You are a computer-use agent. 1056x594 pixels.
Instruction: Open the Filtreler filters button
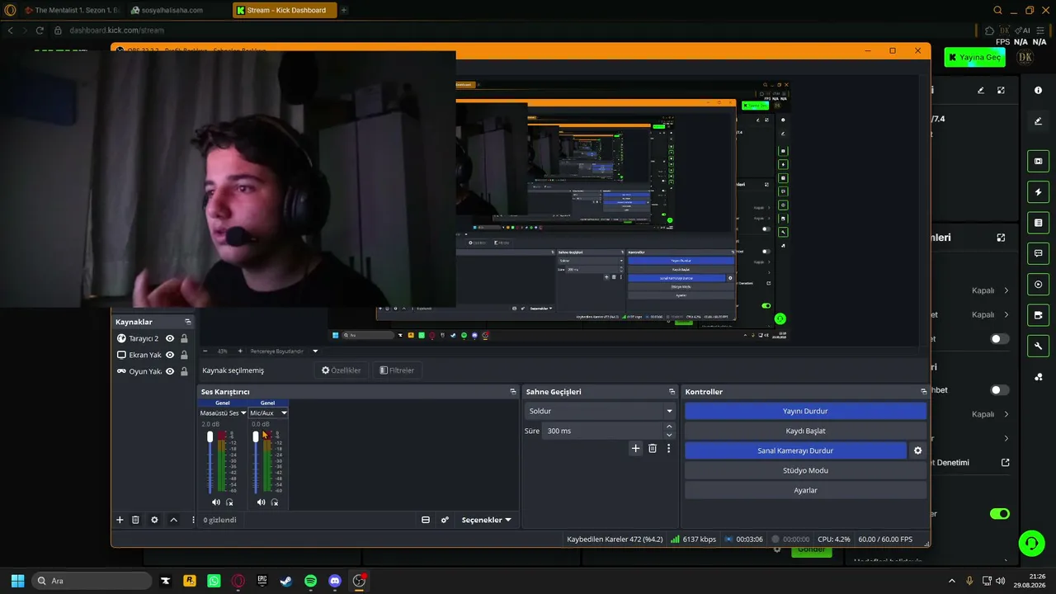397,370
